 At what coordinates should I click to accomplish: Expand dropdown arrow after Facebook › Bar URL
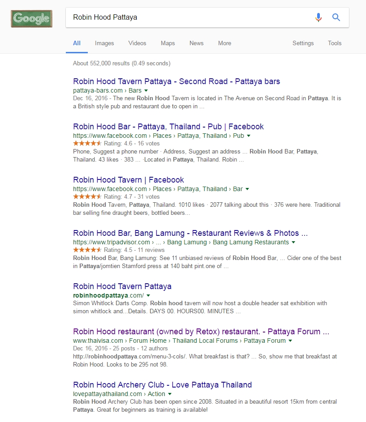coord(247,189)
